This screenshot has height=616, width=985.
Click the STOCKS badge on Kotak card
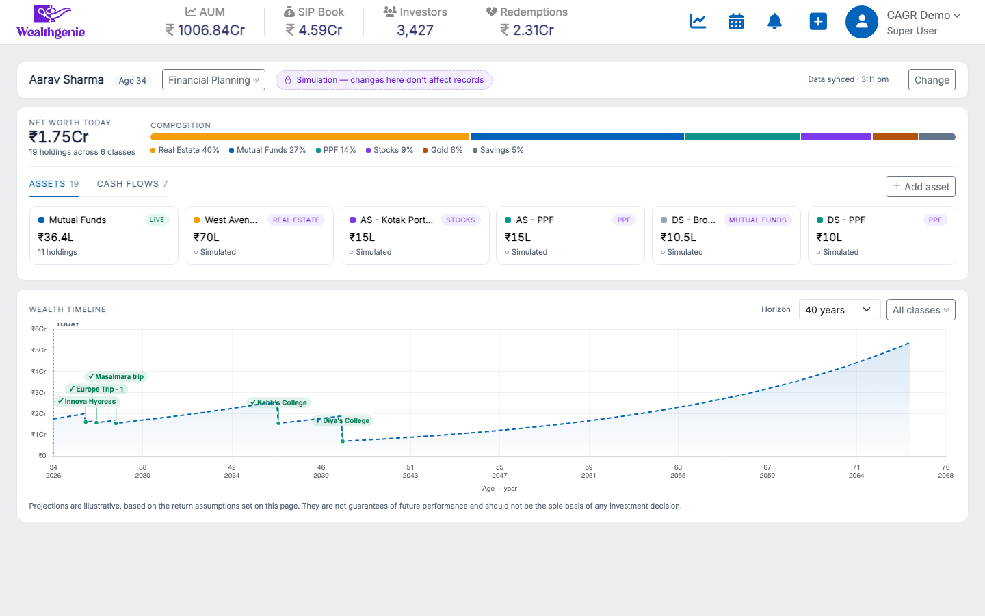pyautogui.click(x=460, y=220)
